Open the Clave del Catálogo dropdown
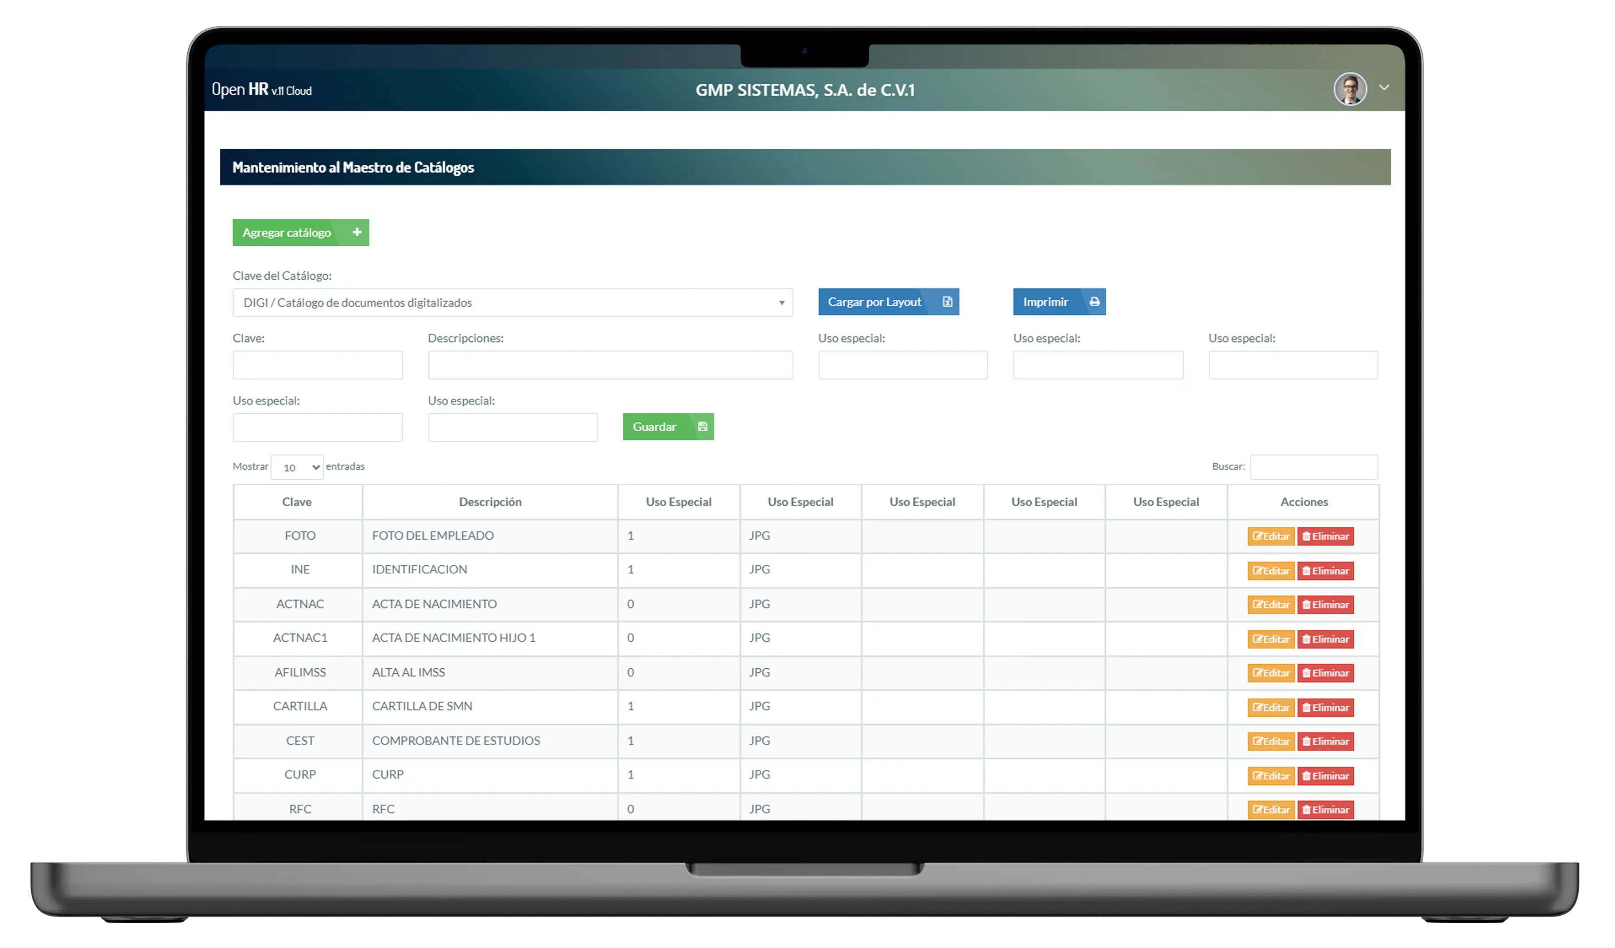The width and height of the screenshot is (1615, 948). 512,302
